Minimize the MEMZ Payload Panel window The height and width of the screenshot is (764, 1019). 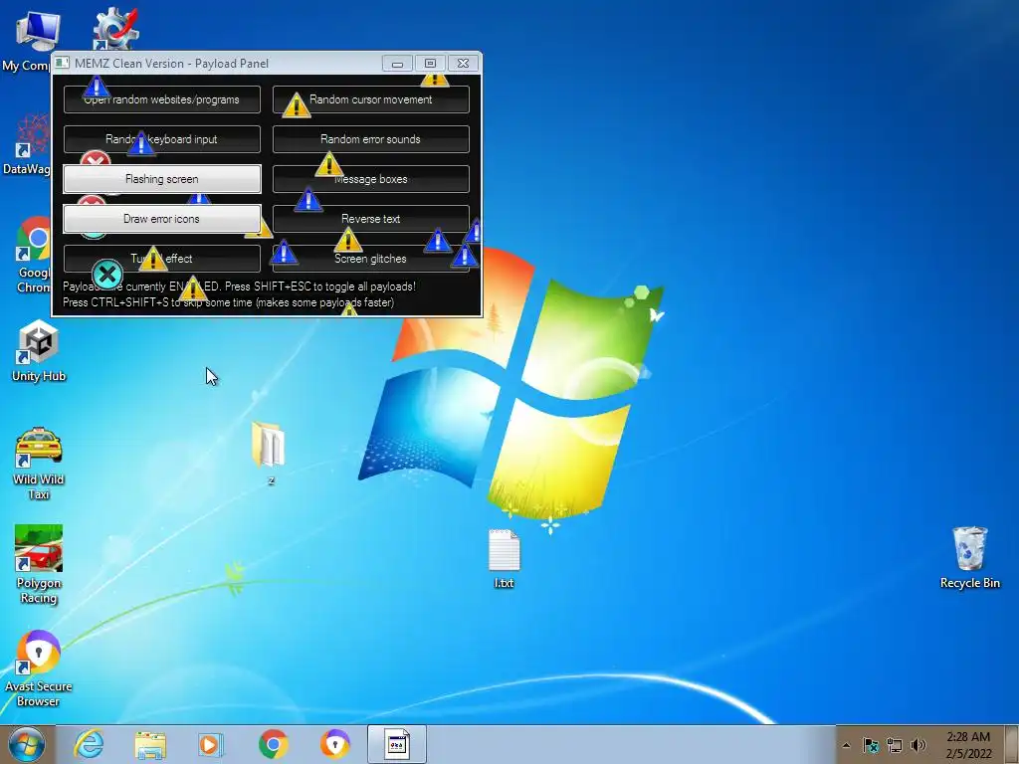(397, 63)
